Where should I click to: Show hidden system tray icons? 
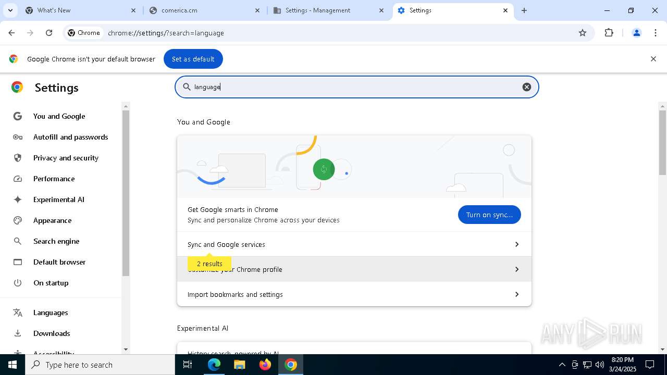pos(562,365)
